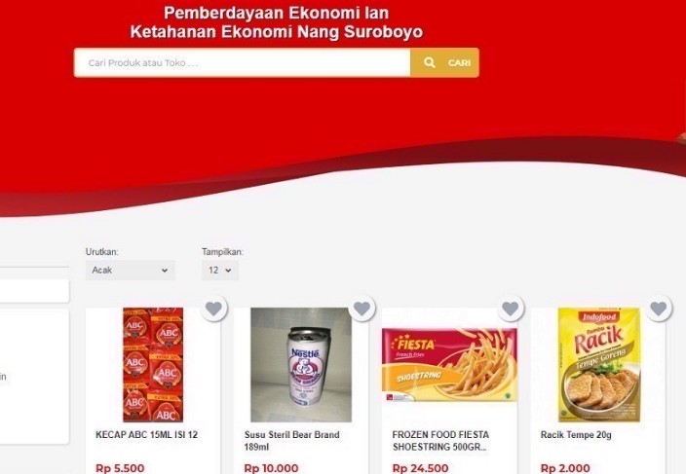Open FROZEN FOOD FIESTA SHOESTRING product link
The height and width of the screenshot is (474, 686).
pos(440,441)
